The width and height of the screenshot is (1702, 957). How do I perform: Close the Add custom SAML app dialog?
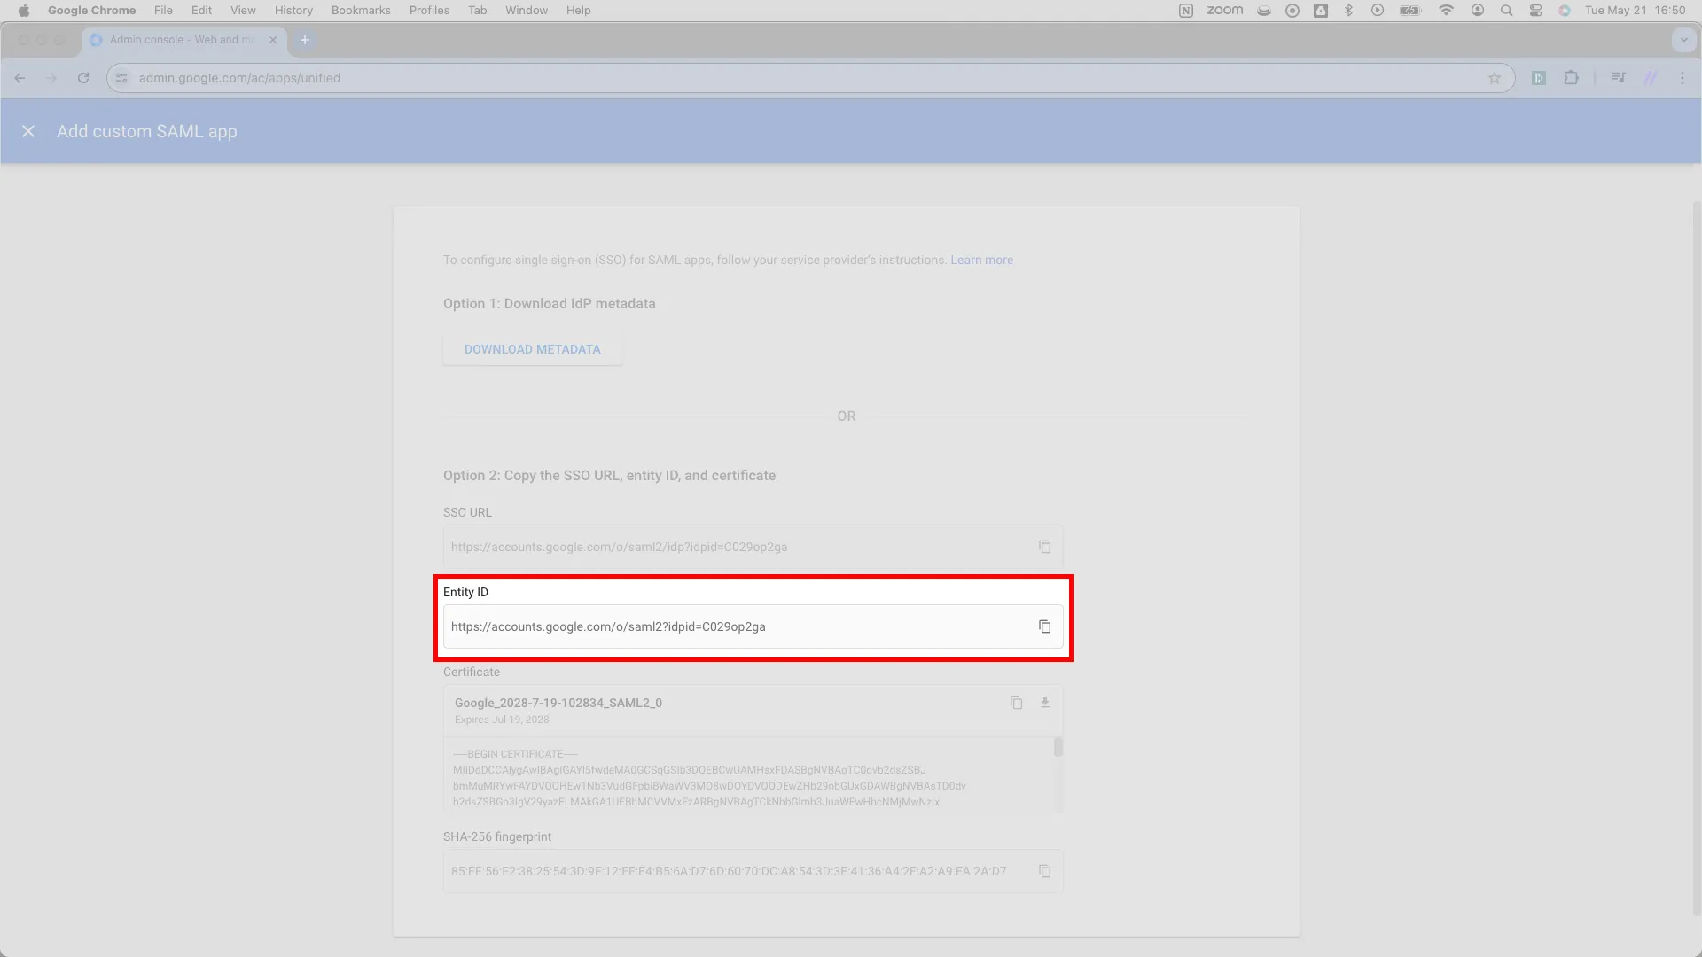tap(28, 131)
